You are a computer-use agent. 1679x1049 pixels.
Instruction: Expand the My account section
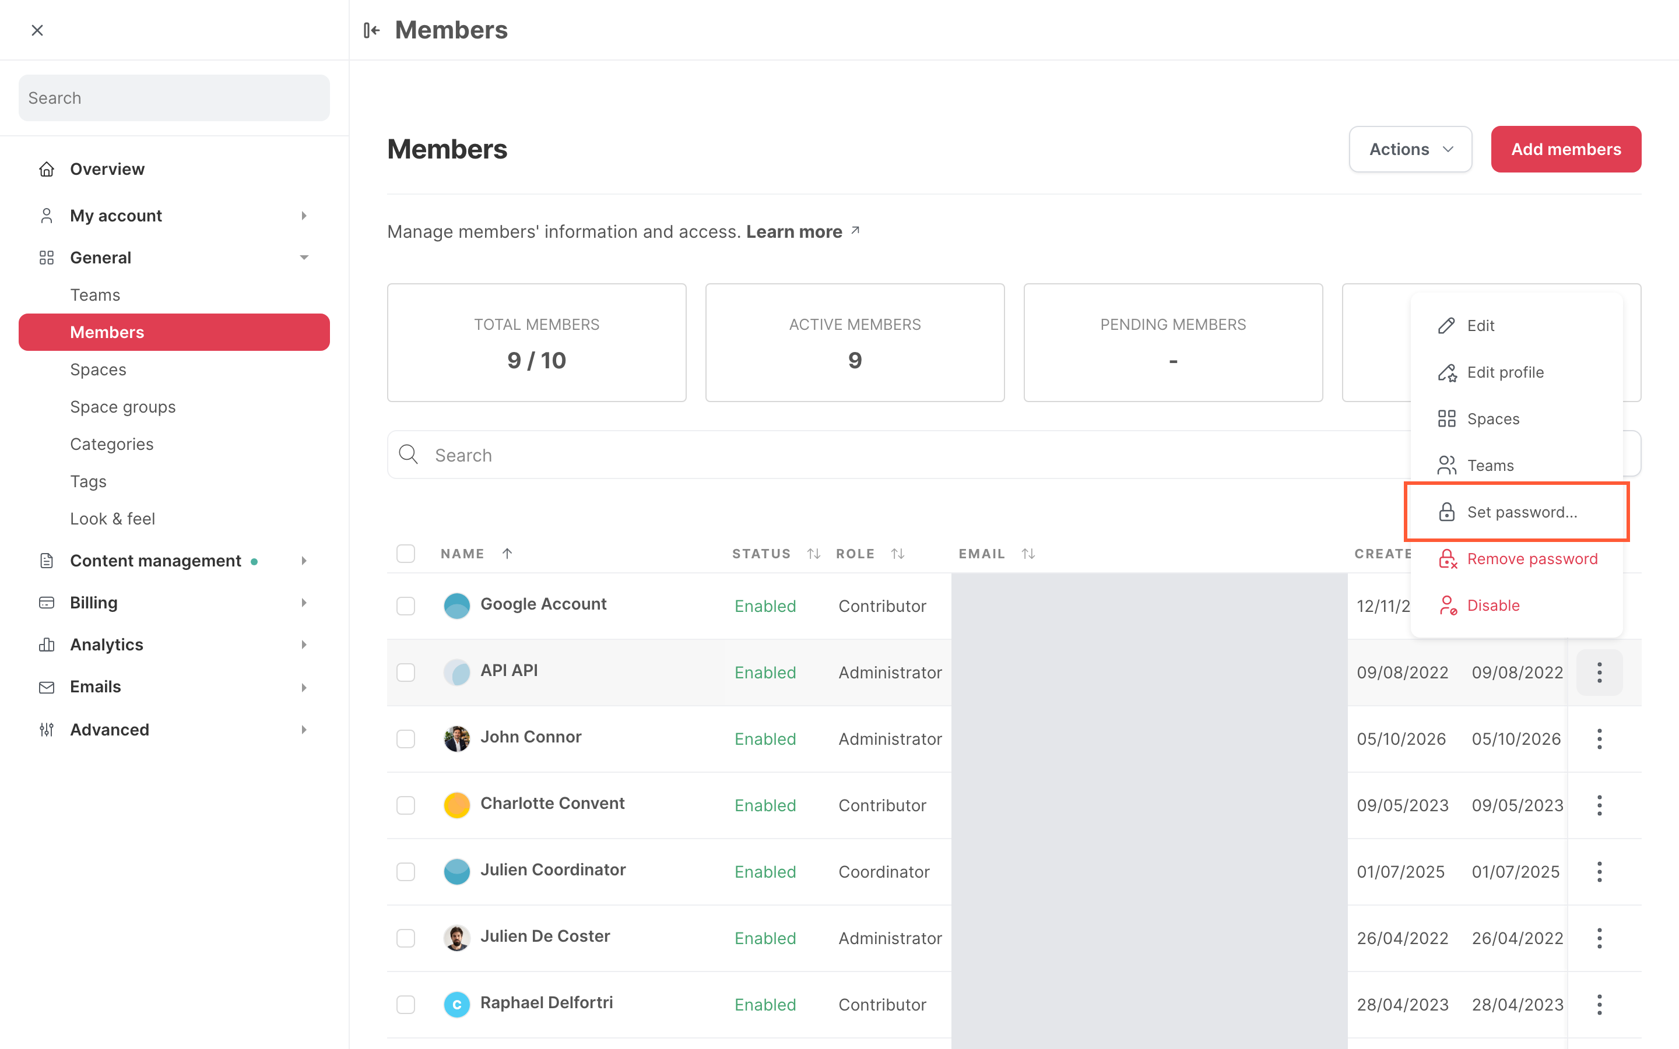click(x=304, y=216)
